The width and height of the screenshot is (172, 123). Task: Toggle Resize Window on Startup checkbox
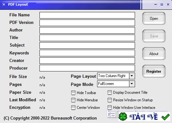[x=110, y=100]
